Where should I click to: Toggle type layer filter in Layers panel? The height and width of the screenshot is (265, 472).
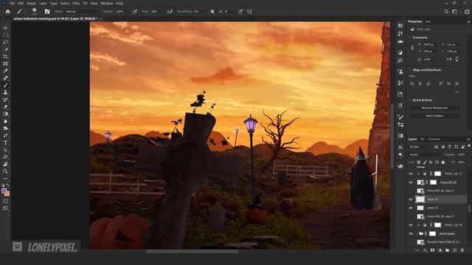pyautogui.click(x=449, y=146)
